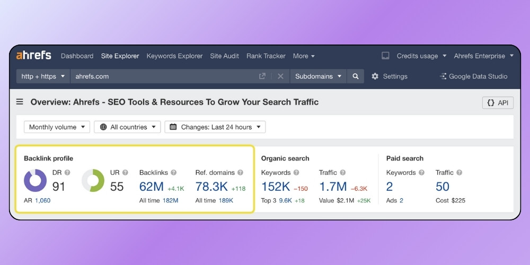The height and width of the screenshot is (265, 530).
Task: Open Keywords Explorer
Action: (x=174, y=56)
